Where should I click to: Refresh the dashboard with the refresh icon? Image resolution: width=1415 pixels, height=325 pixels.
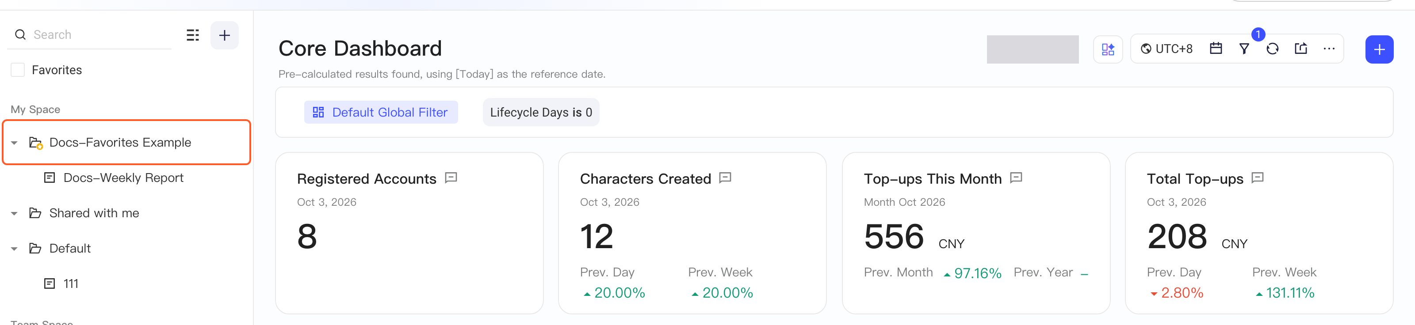coord(1273,49)
